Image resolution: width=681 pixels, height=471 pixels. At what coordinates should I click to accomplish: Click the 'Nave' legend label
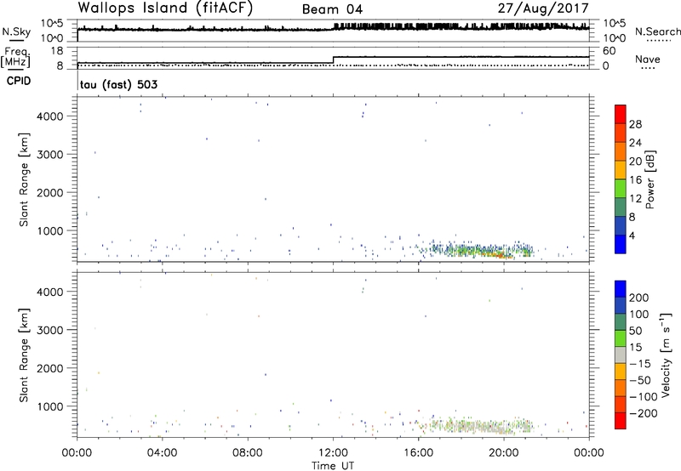tap(648, 59)
